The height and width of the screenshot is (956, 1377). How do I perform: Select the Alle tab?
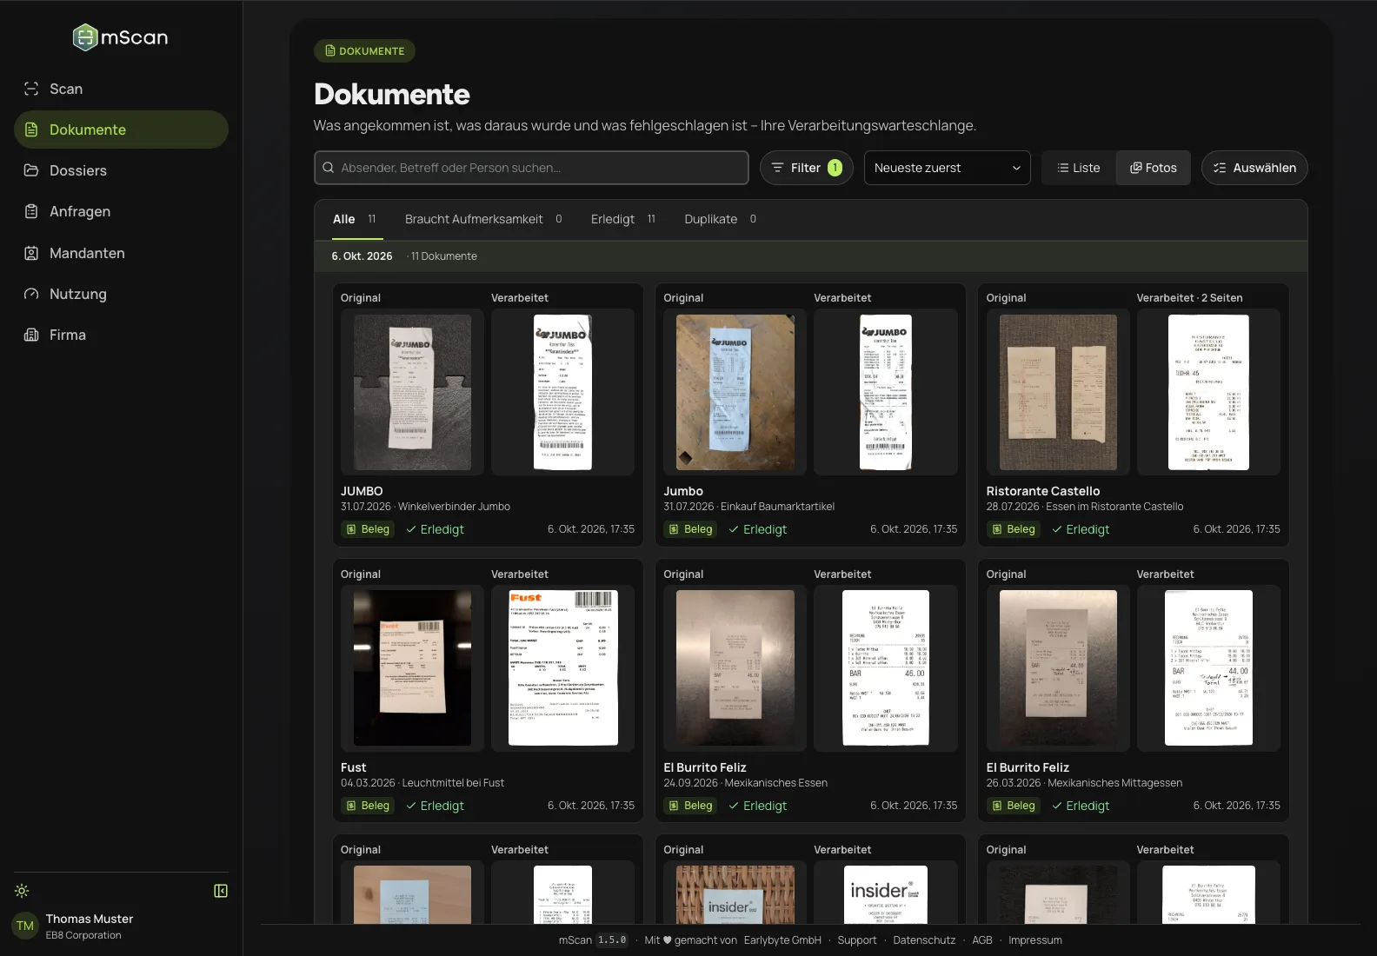click(354, 219)
